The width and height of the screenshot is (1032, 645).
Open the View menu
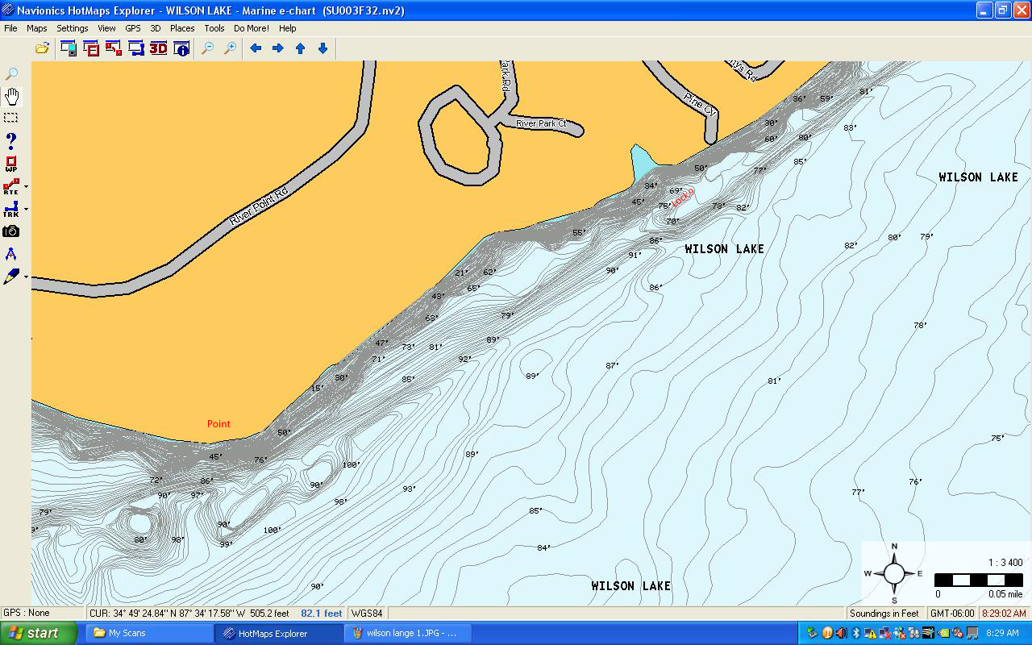pos(106,28)
